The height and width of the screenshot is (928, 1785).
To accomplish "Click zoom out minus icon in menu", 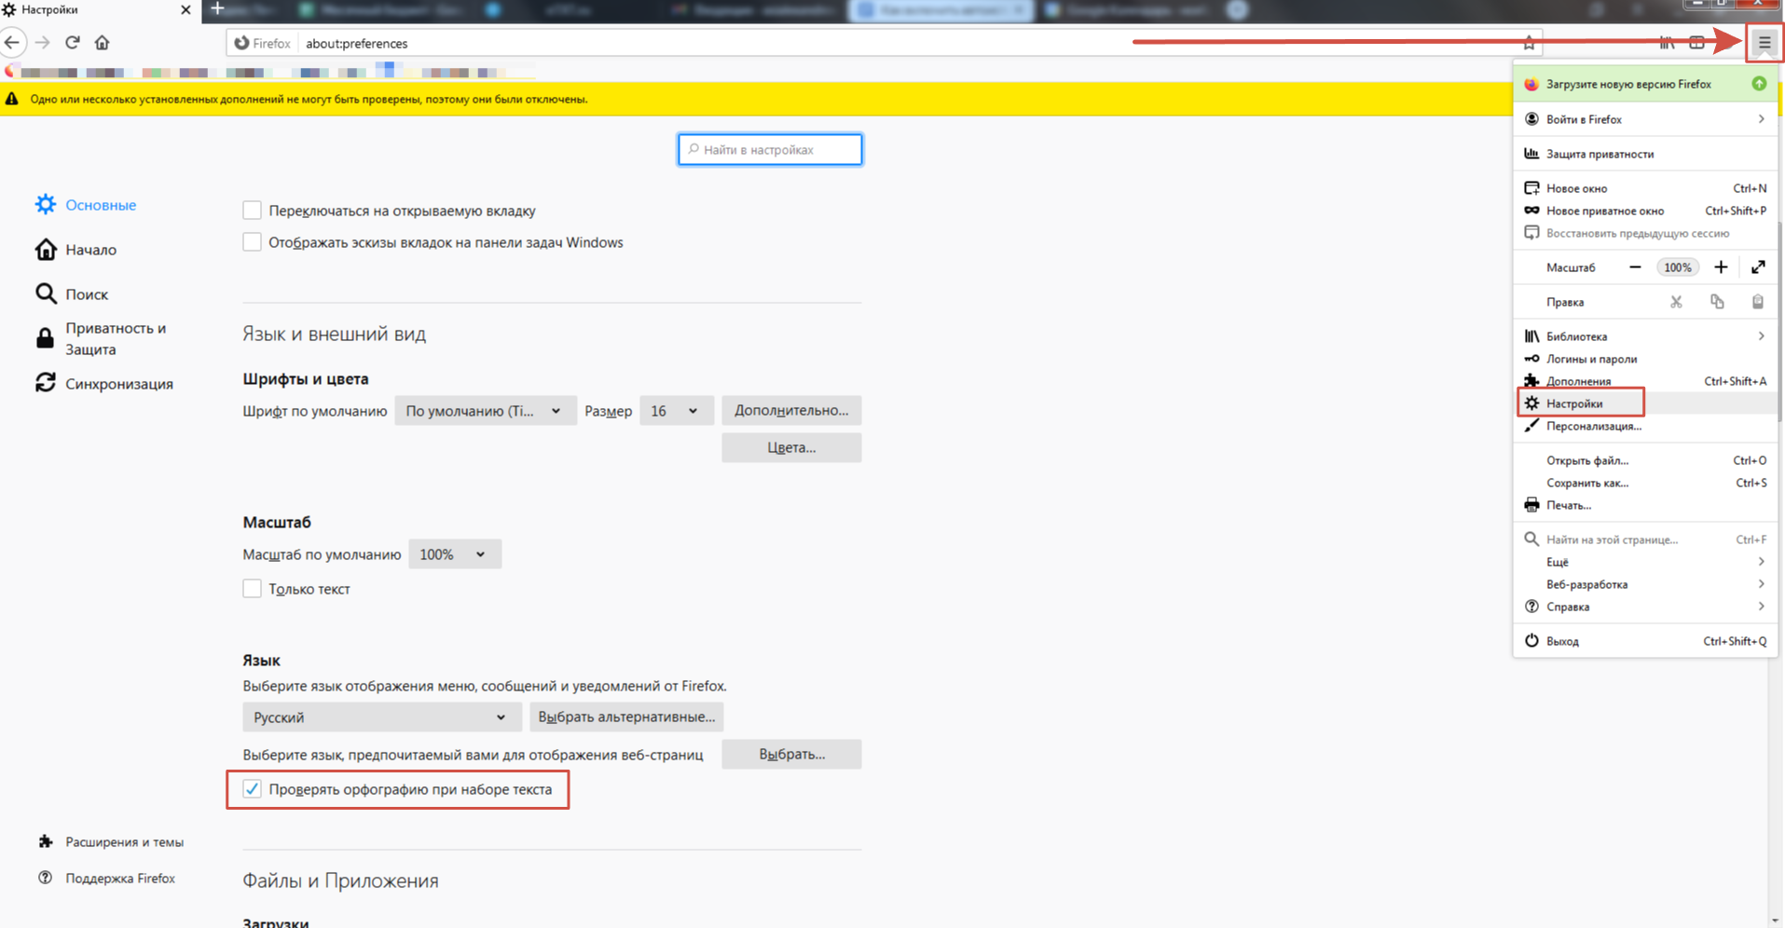I will pyautogui.click(x=1635, y=267).
